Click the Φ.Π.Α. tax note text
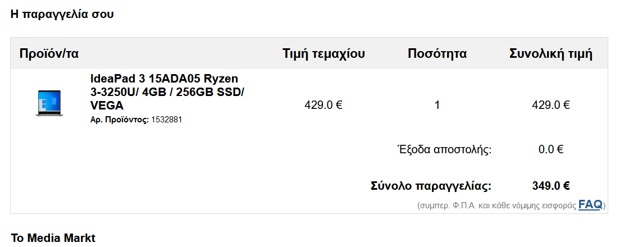This screenshot has height=247, width=624. pyautogui.click(x=497, y=205)
